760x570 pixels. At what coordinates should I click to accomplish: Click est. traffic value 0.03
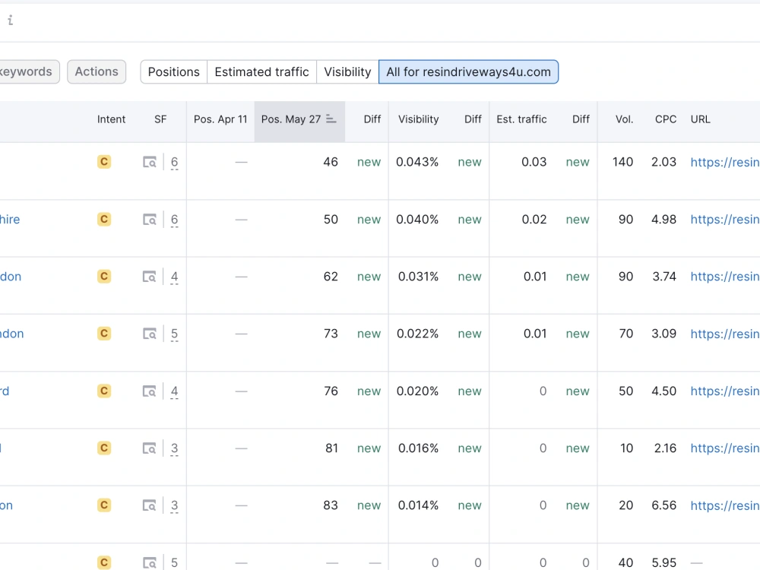point(534,162)
